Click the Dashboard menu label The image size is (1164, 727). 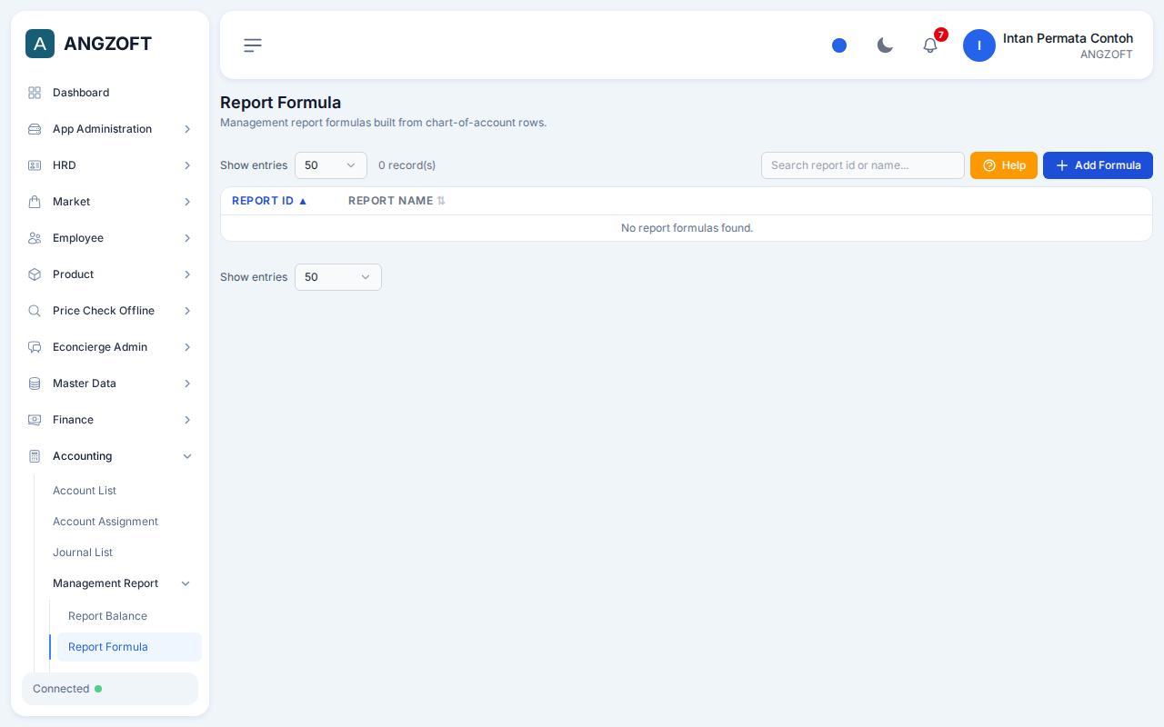tap(81, 93)
